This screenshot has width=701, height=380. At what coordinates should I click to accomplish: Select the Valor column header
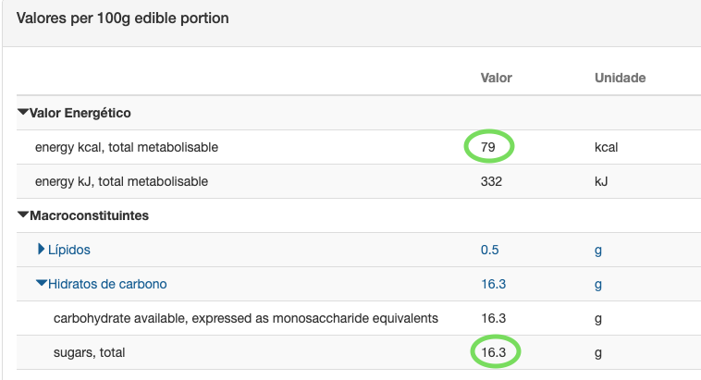pos(497,78)
